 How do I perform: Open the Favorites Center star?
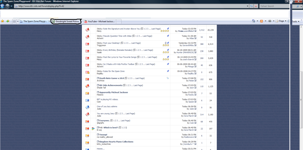click(x=2, y=21)
